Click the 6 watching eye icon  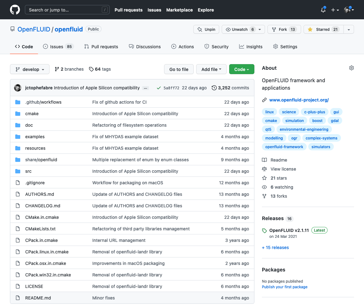(264, 187)
